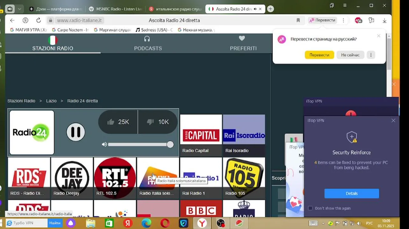Open the browser hamburger menu
This screenshot has height=229, width=409.
click(345, 5)
